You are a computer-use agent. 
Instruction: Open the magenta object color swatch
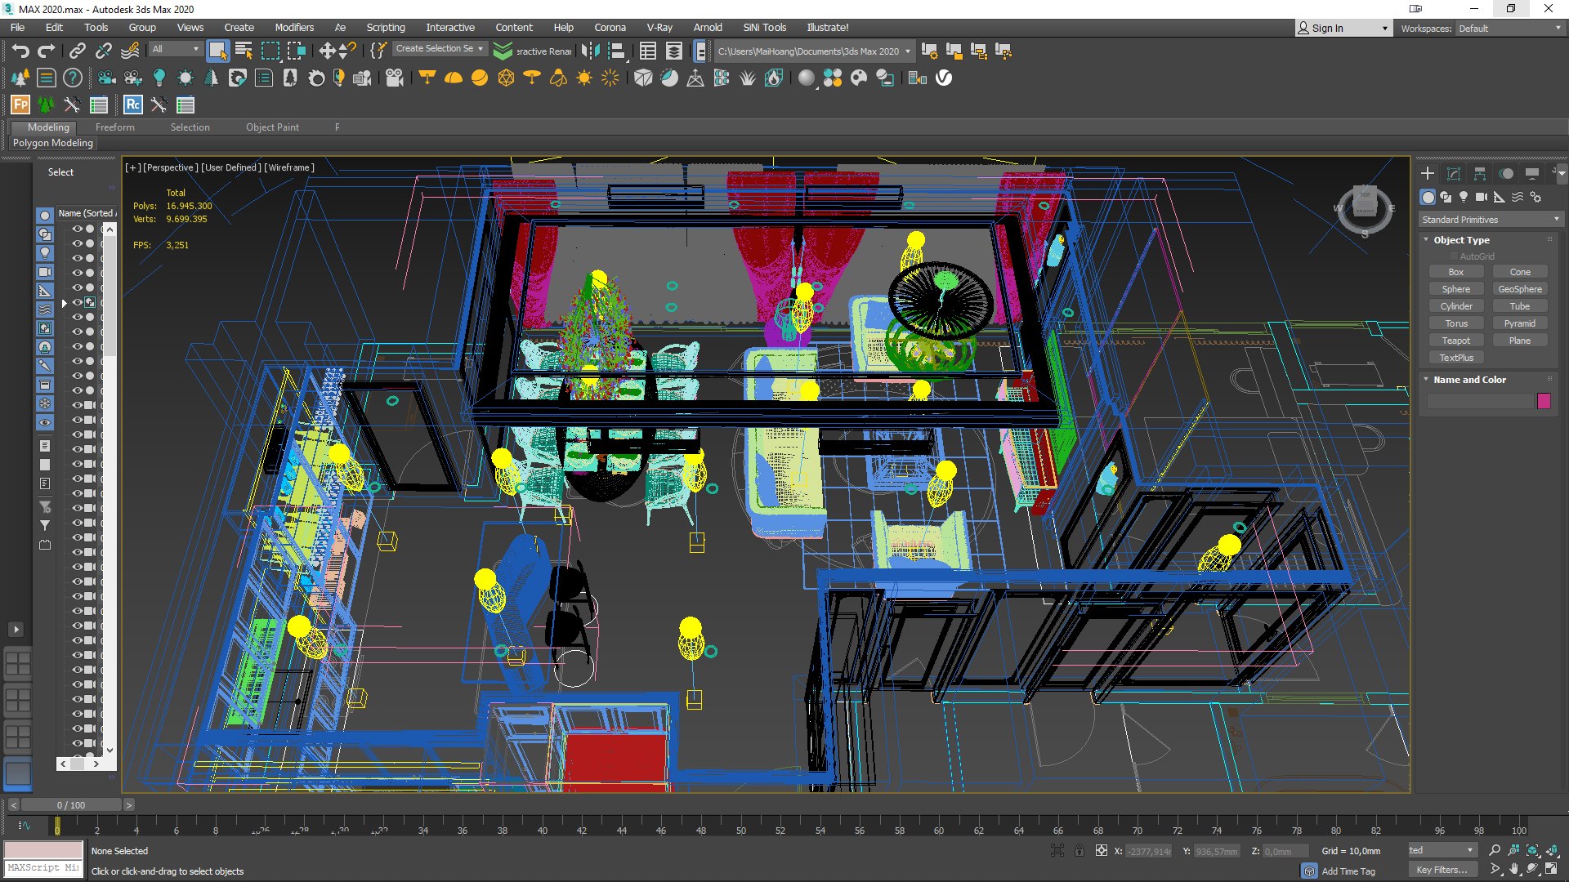(1544, 401)
